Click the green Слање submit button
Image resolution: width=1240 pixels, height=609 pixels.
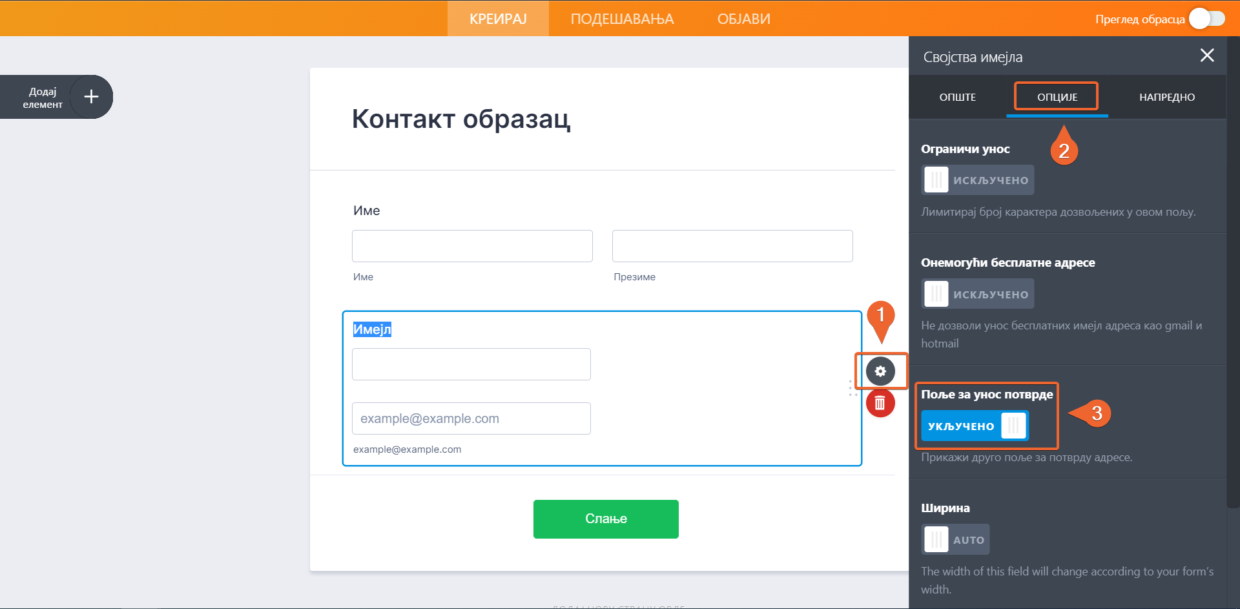(606, 519)
